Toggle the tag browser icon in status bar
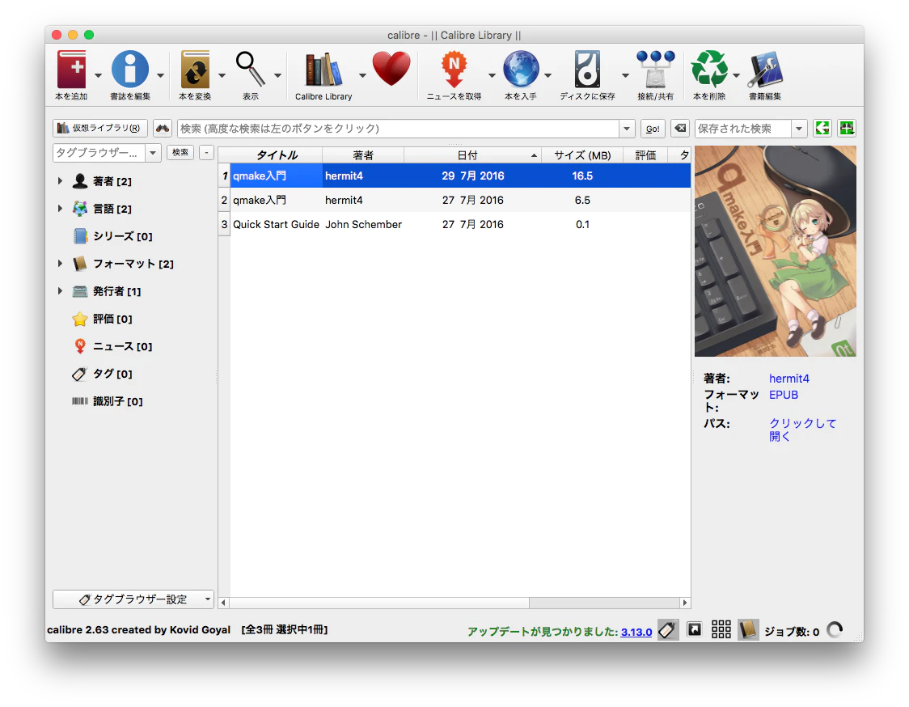This screenshot has height=707, width=909. [x=668, y=630]
